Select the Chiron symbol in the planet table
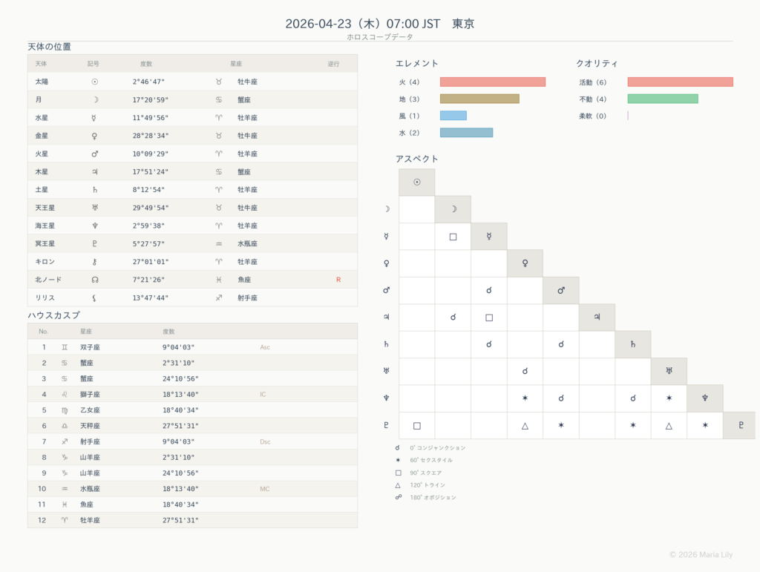Viewport: 760px width, 572px height. pos(94,262)
